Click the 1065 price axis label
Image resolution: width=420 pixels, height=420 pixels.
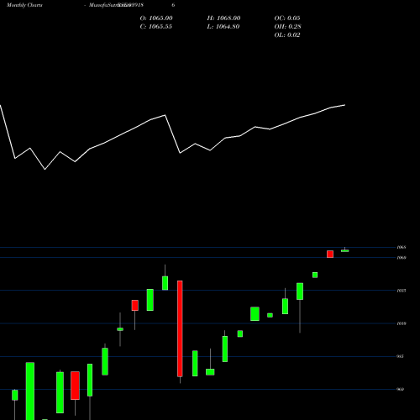(402, 247)
